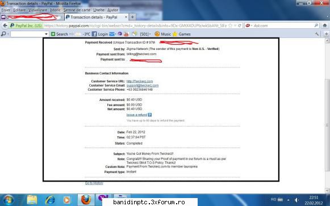This screenshot has height=206, width=330.
Task: Open the Games toolbar button
Action: tap(182, 34)
